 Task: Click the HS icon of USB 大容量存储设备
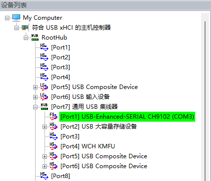tap(53, 126)
